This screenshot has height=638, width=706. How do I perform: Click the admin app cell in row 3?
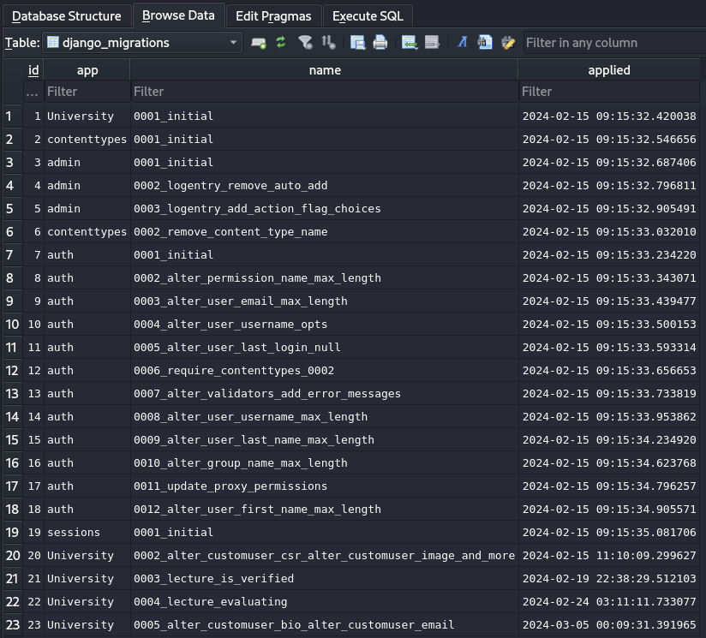tap(87, 163)
